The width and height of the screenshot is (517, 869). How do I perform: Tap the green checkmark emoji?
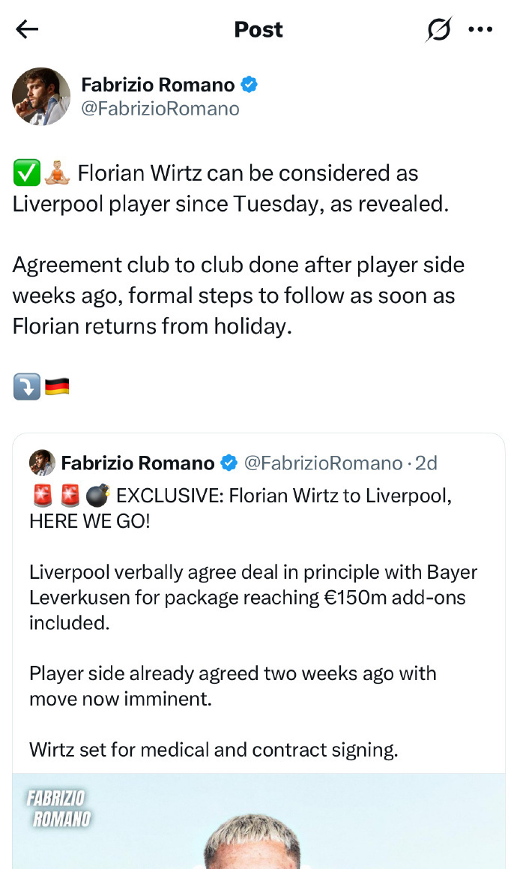[x=27, y=174]
